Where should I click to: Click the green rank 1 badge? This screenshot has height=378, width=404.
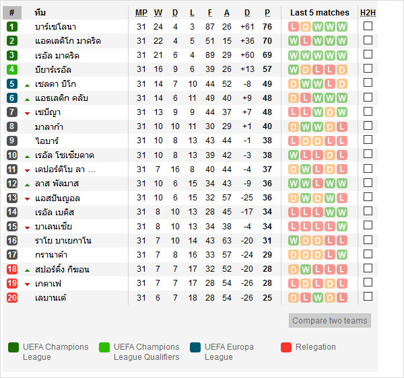point(12,27)
